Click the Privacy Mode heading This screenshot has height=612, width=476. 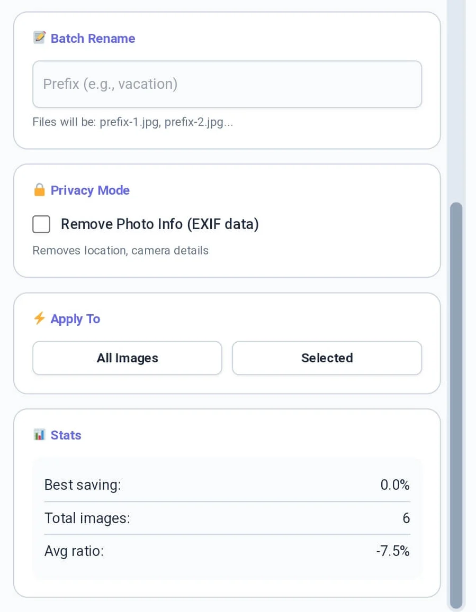point(90,190)
